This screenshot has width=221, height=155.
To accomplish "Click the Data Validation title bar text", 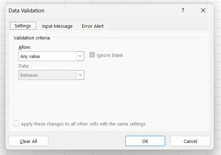I will [26, 11].
